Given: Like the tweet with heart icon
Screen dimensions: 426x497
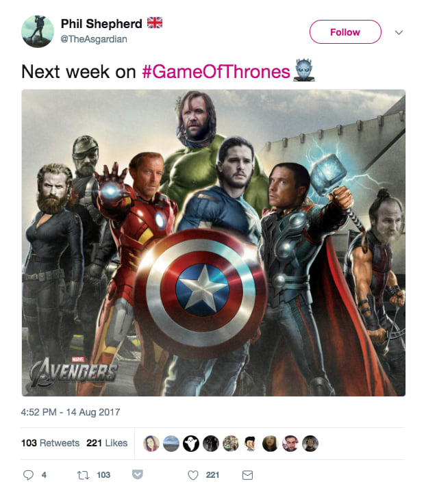Looking at the screenshot, I should (193, 475).
